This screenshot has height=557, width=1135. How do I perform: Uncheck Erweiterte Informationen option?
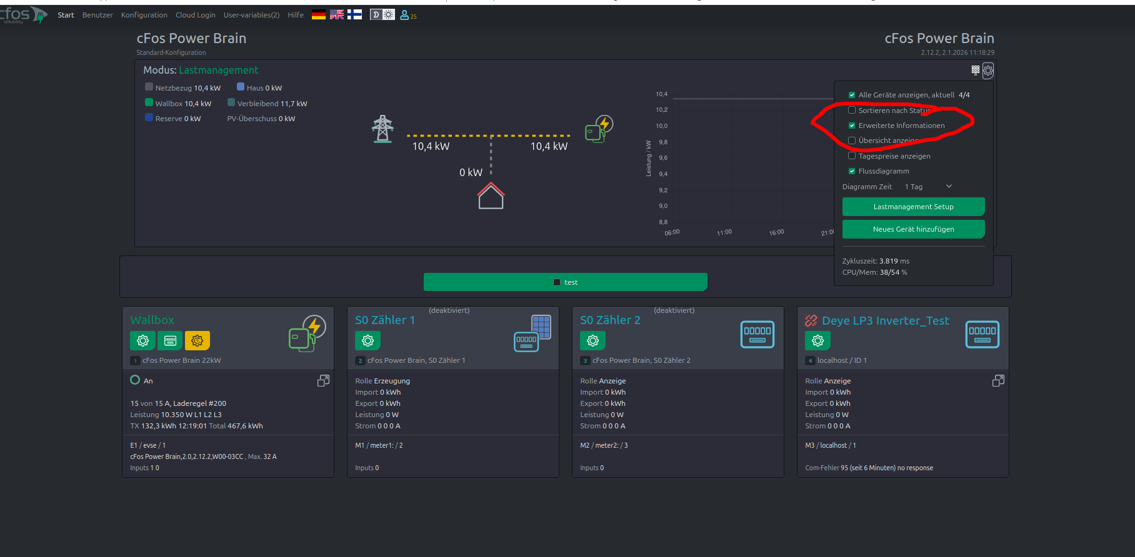[852, 126]
